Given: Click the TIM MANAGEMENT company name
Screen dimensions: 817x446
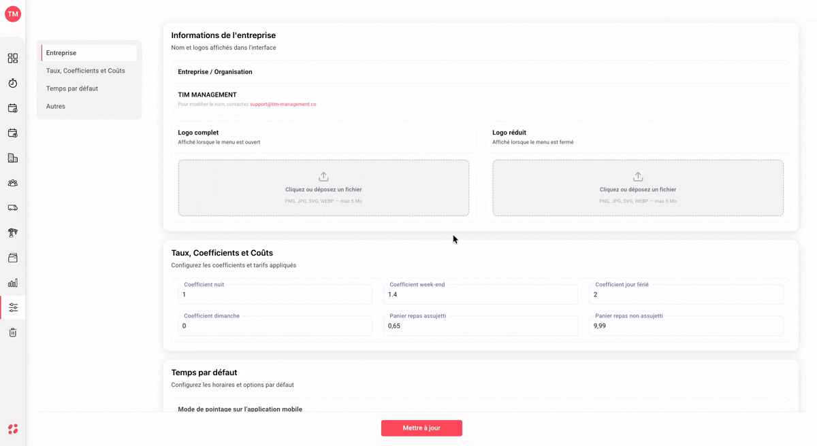Looking at the screenshot, I should tap(208, 95).
